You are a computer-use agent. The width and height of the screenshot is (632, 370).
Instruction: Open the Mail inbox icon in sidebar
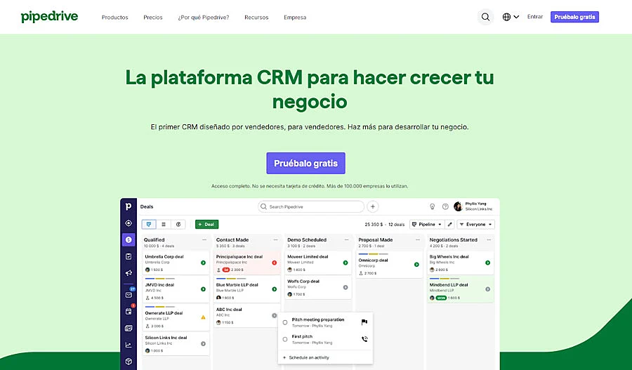129,295
